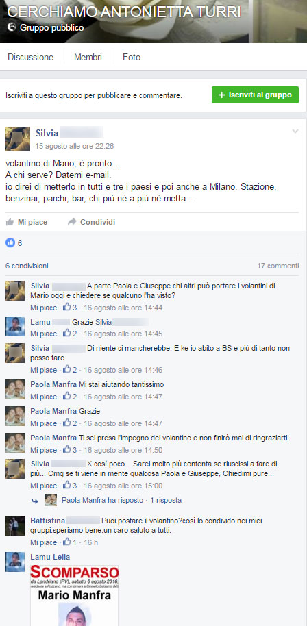The width and height of the screenshot is (307, 626).
Task: Like Battistina's comment via Mi piace
Action: 44,542
